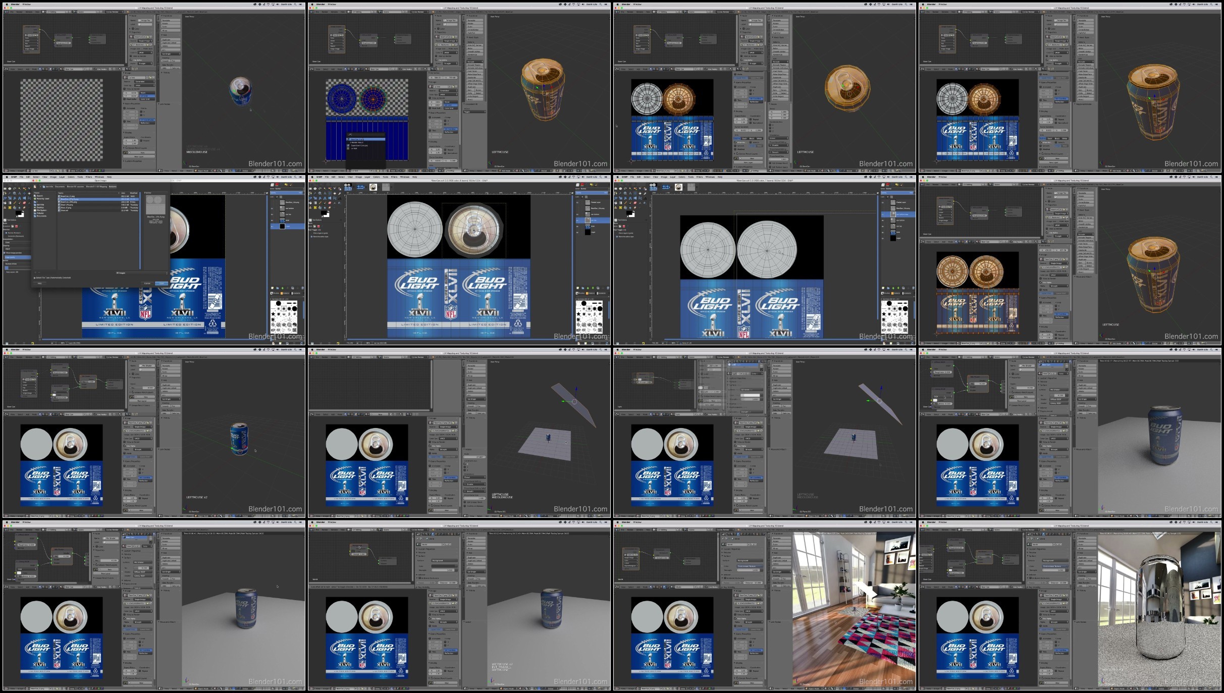Expand Select File Type section in Open Image dialog

pos(35,278)
